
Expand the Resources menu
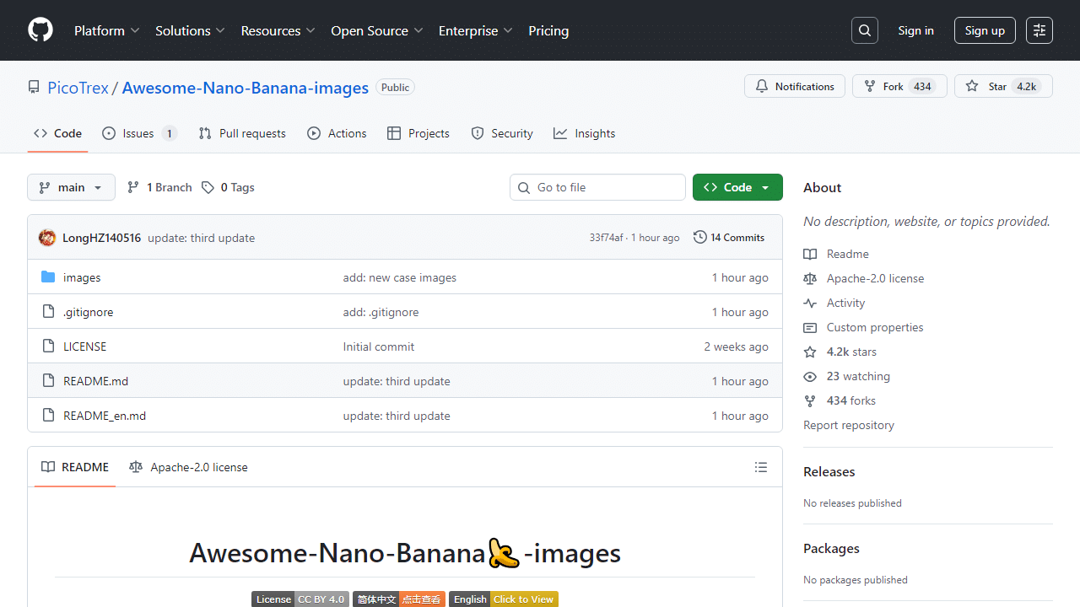(x=278, y=30)
